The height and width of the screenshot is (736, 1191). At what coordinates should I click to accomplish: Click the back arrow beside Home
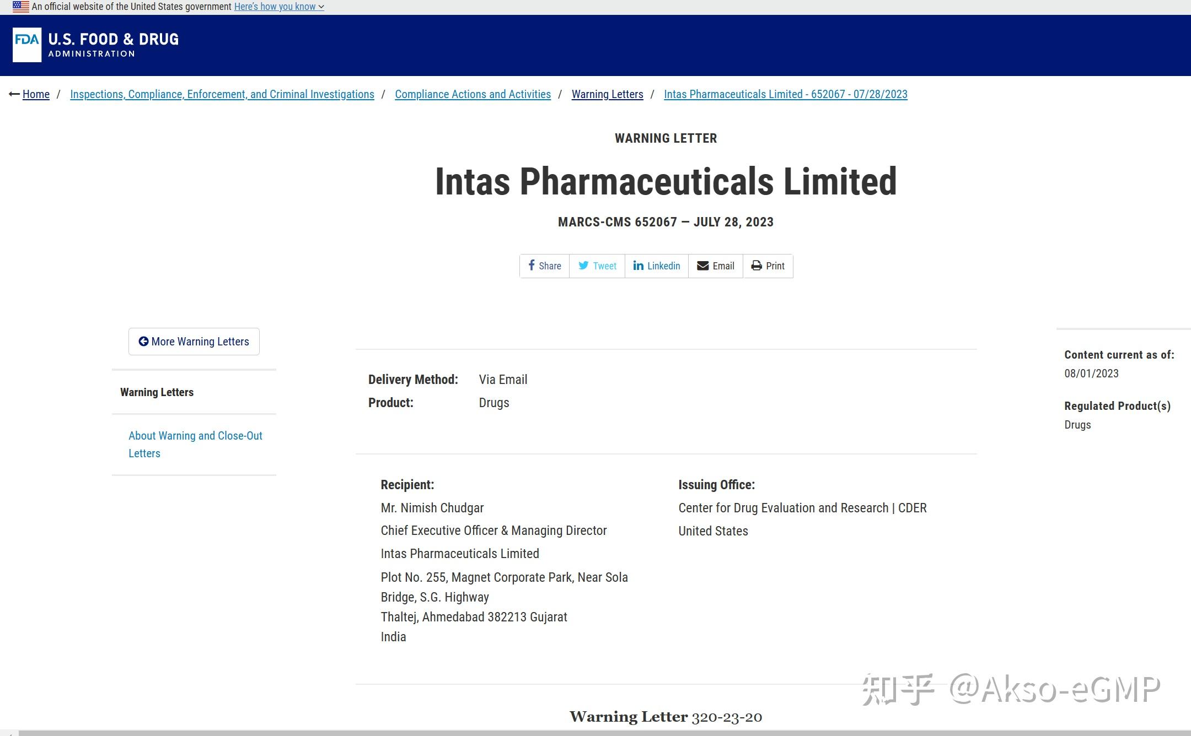point(14,94)
